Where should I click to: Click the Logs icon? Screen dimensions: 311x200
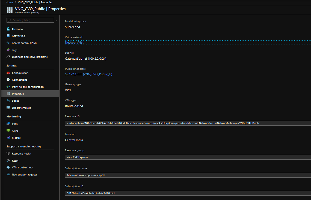[8, 123]
